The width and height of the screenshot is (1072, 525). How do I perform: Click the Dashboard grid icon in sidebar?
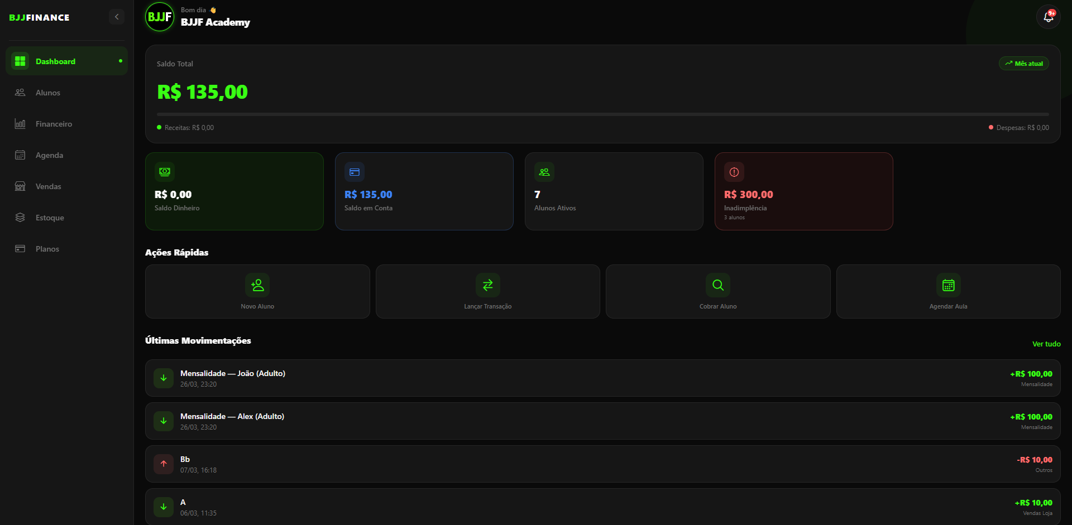point(20,61)
